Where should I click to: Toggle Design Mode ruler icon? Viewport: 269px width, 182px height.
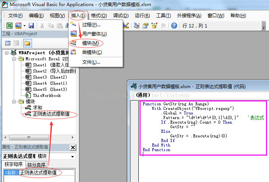pos(126,26)
